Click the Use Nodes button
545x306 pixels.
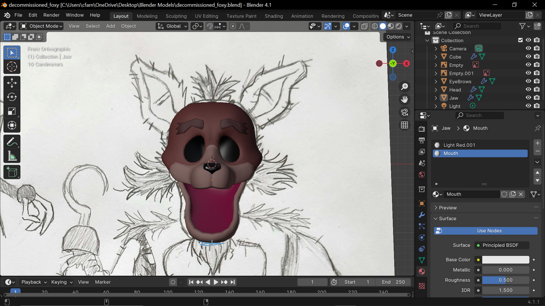pos(486,231)
